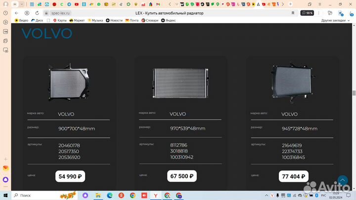
Task: Click the VOLVO section heading
Action: point(47,34)
